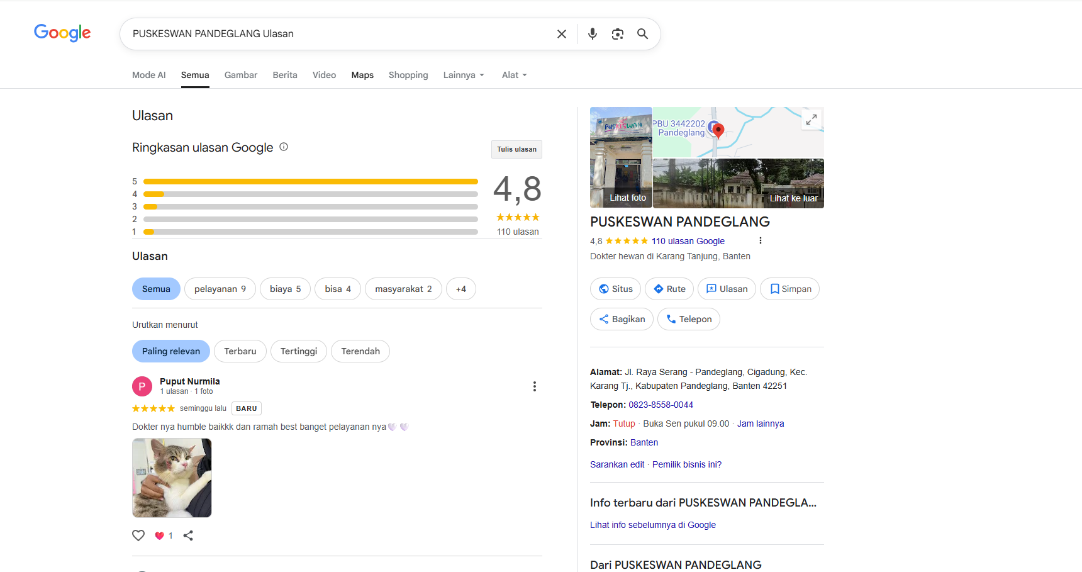Show more review topics with the +4 chip

click(x=460, y=288)
